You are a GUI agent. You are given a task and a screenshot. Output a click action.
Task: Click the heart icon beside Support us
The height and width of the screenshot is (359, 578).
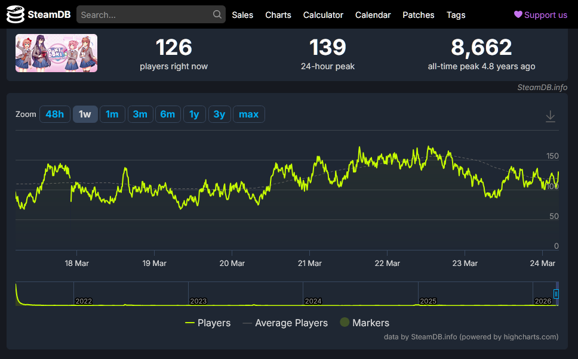(518, 14)
